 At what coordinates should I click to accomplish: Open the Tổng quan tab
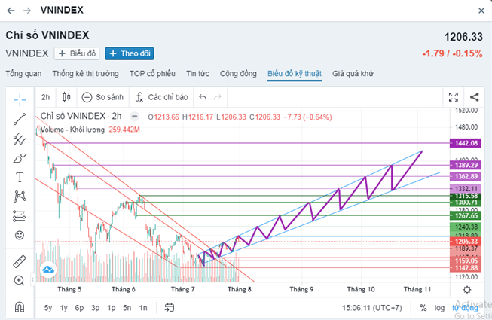(x=23, y=74)
